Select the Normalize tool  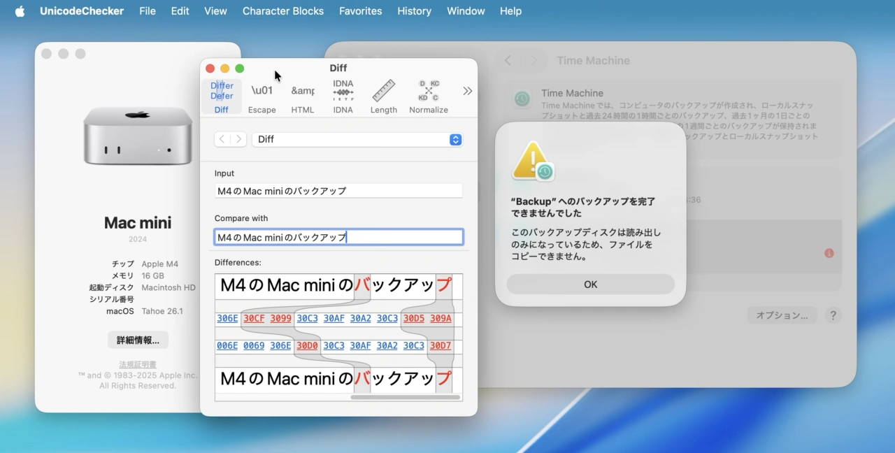click(428, 96)
